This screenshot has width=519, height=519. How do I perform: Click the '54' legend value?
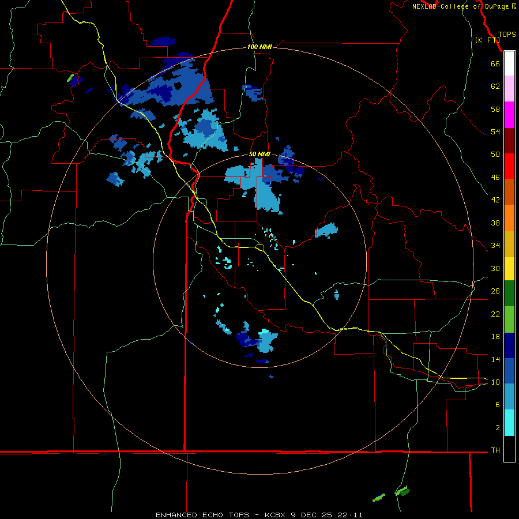(x=495, y=131)
